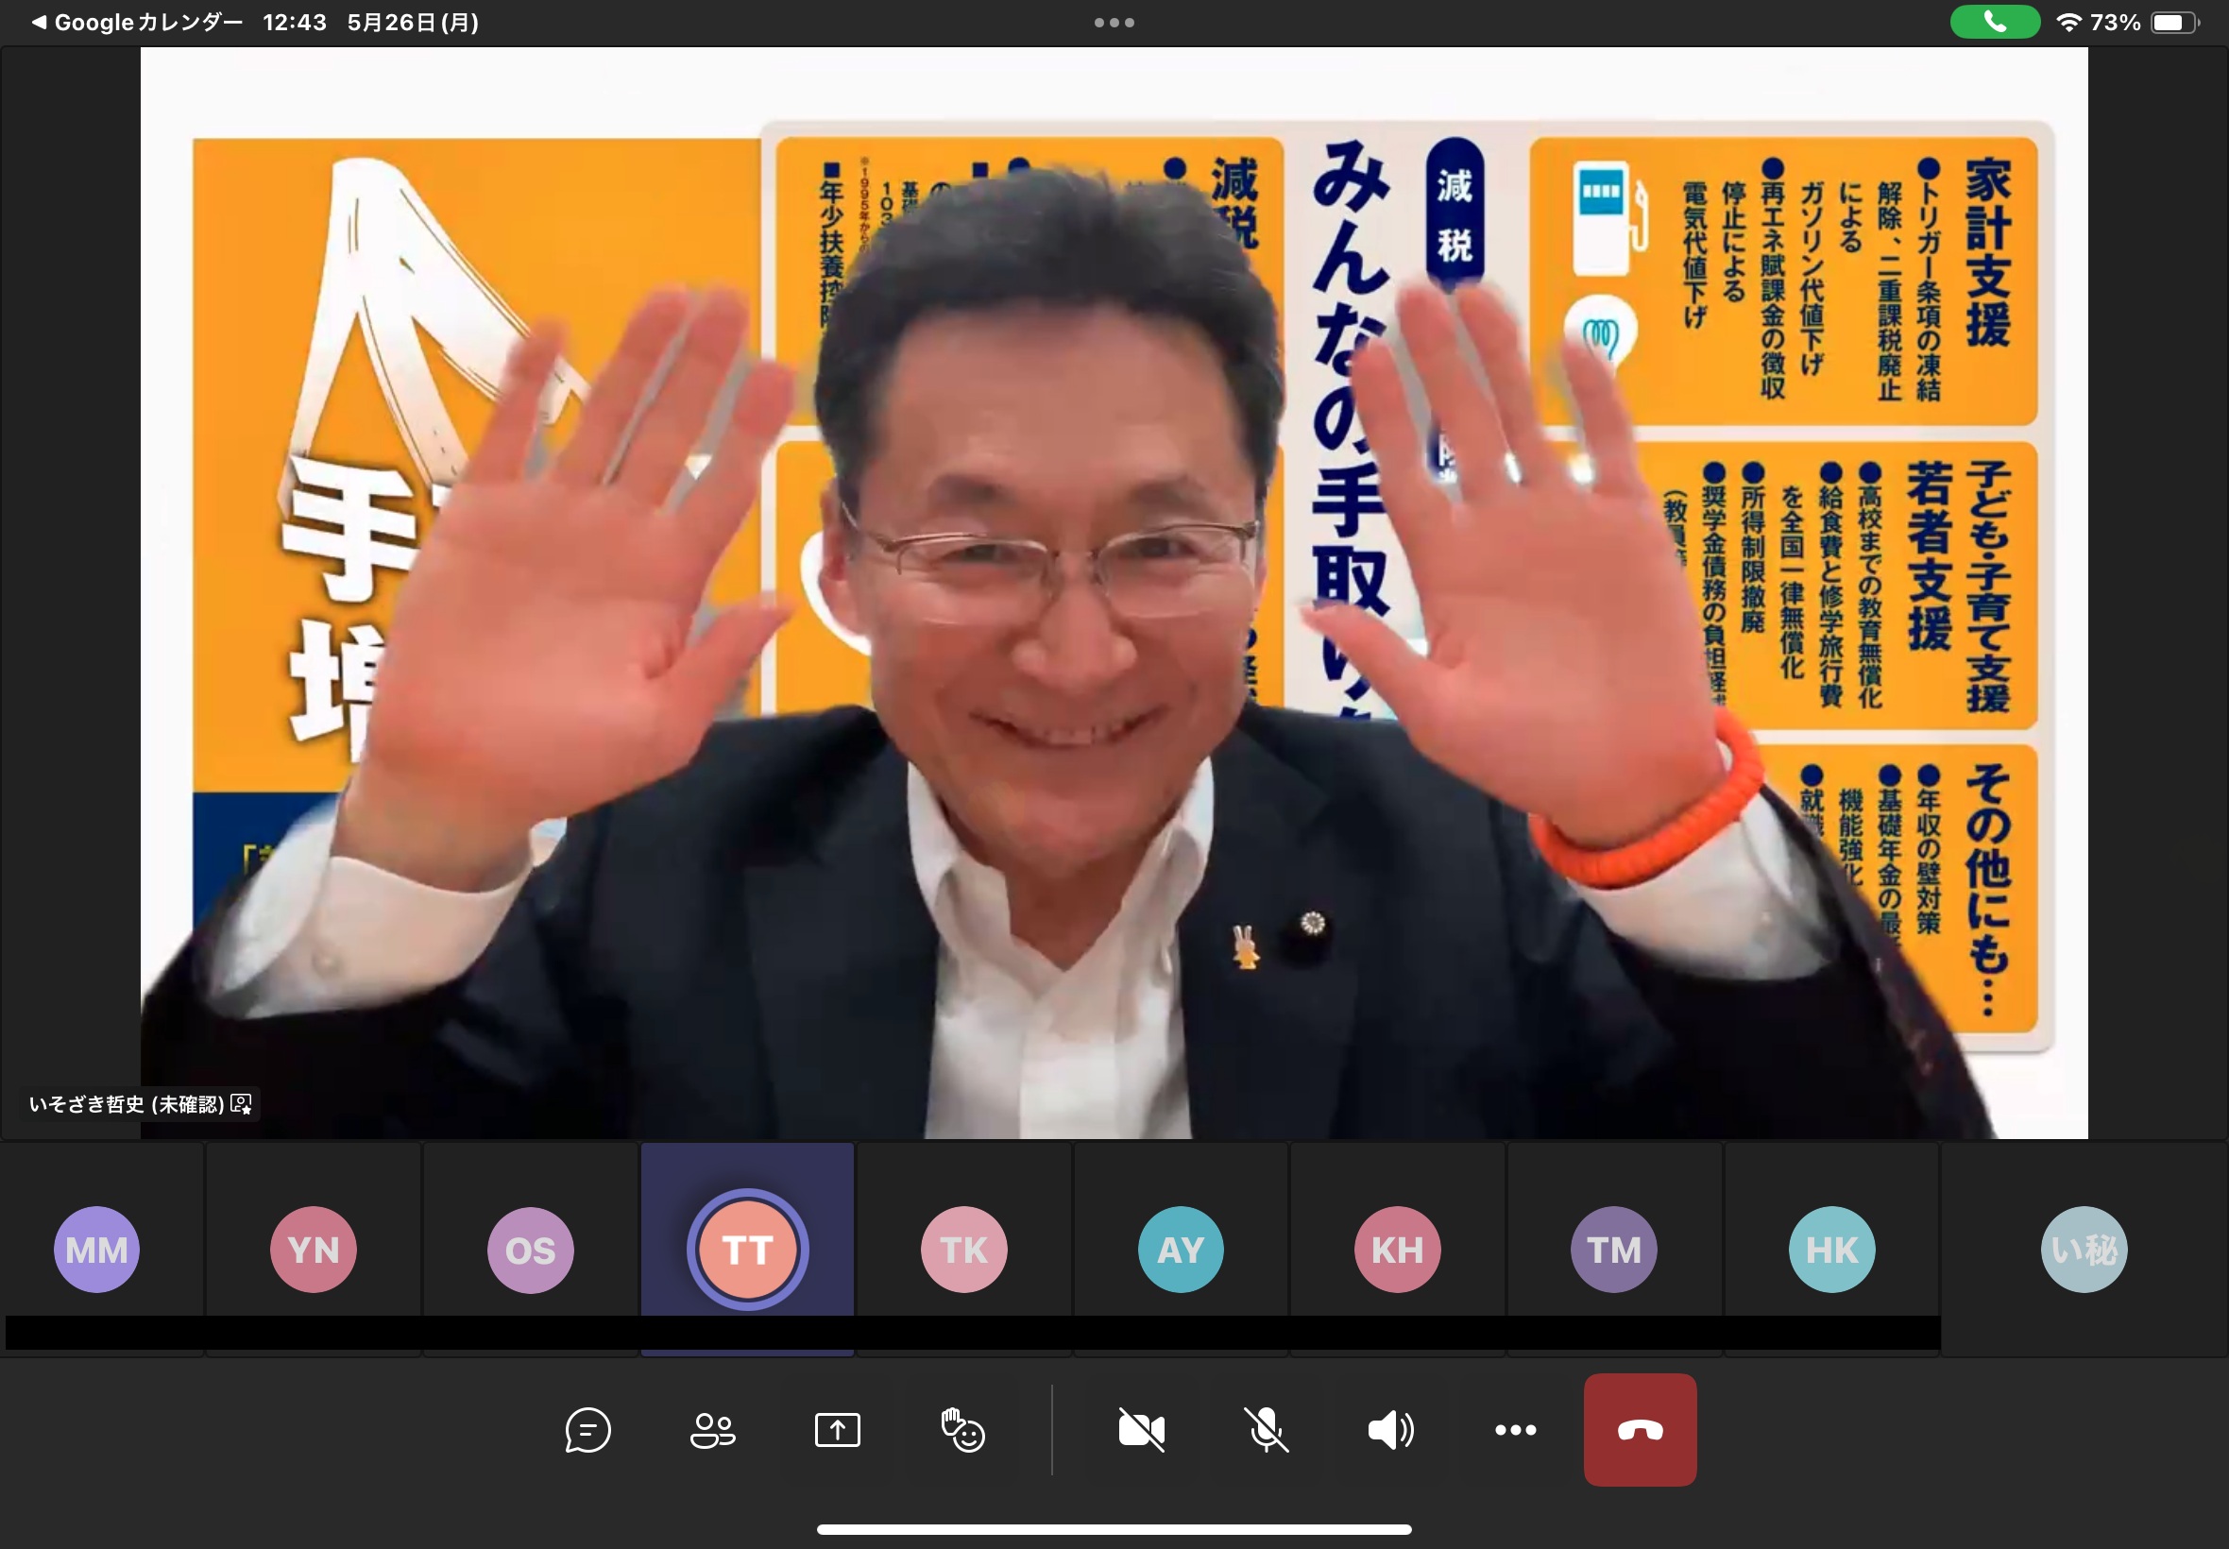Toggle the speaker audio output
Image resolution: width=2229 pixels, height=1549 pixels.
point(1390,1430)
